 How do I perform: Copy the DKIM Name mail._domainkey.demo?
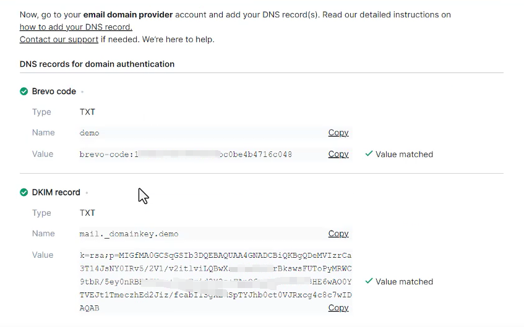pyautogui.click(x=338, y=234)
